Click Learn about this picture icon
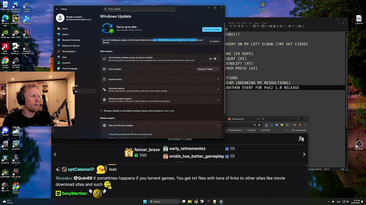Image resolution: width=366 pixels, height=205 pixels. pyautogui.click(x=262, y=7)
